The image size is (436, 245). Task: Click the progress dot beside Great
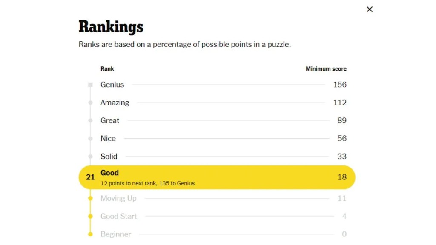[x=90, y=120]
